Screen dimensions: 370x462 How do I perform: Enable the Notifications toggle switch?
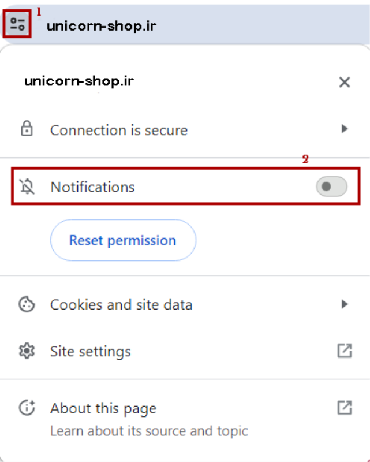(331, 187)
